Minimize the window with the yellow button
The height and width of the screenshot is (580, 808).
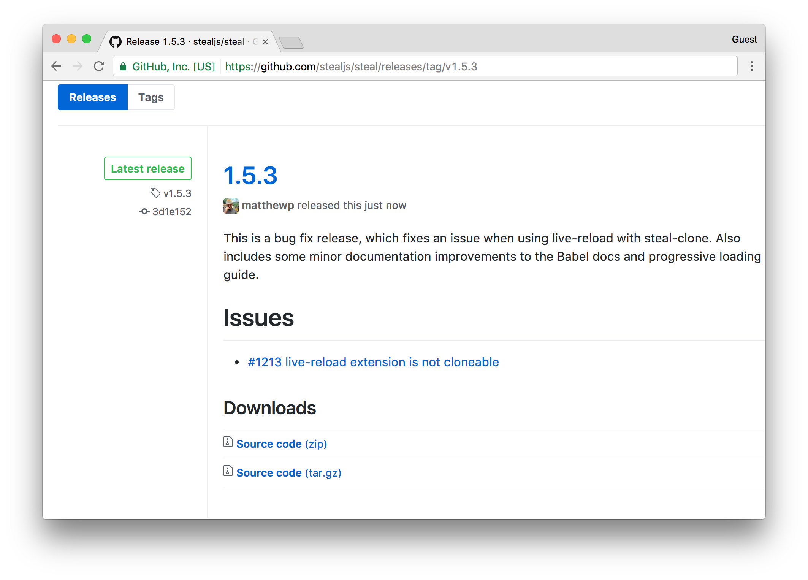click(x=71, y=39)
